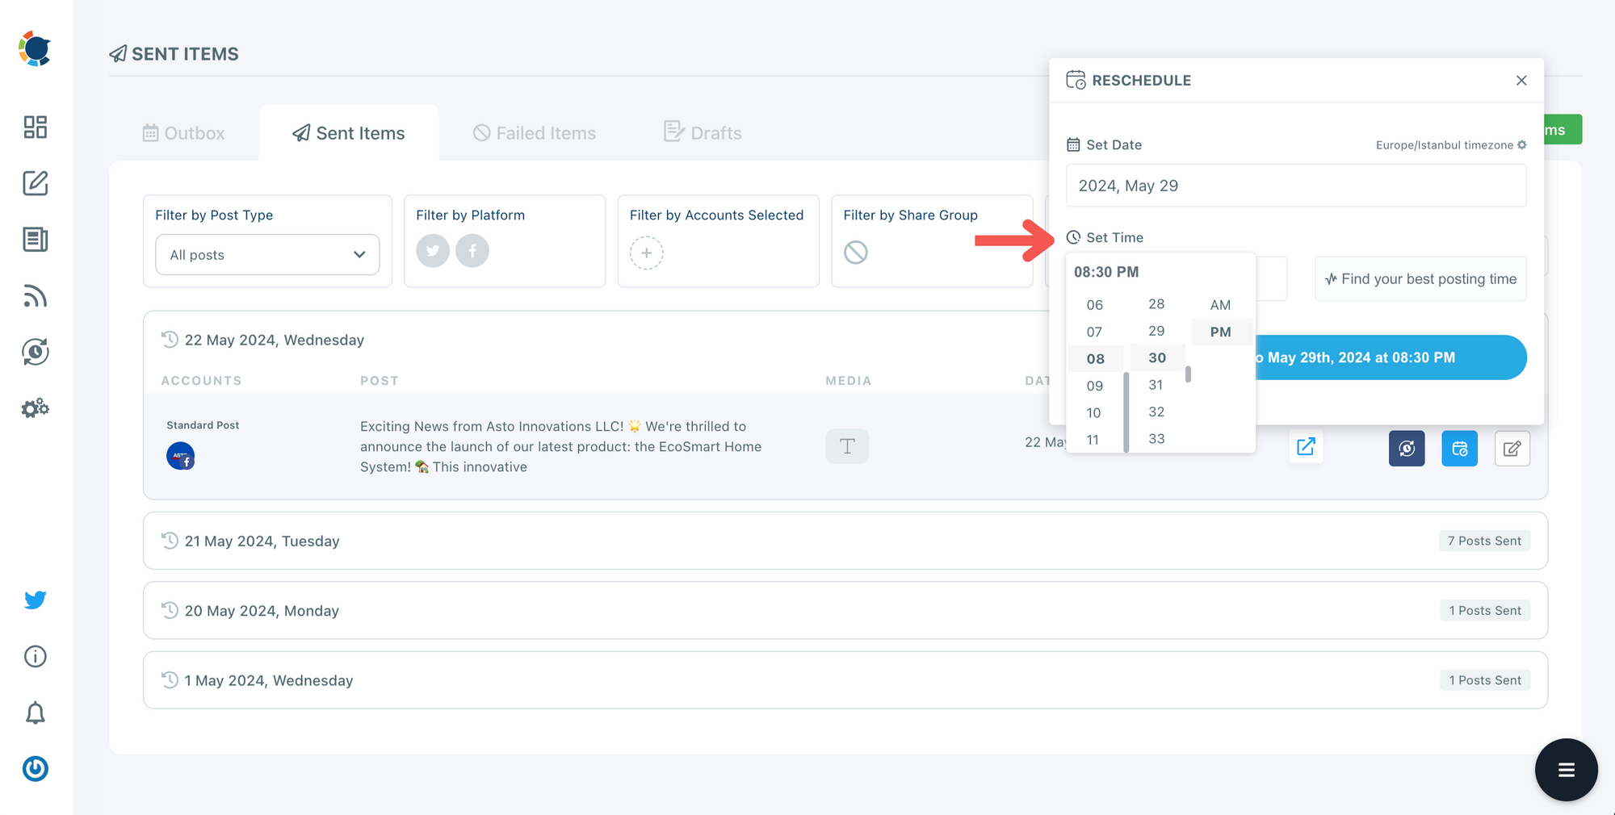Viewport: 1615px width, 815px height.
Task: Switch to the Outbox tab
Action: [184, 133]
